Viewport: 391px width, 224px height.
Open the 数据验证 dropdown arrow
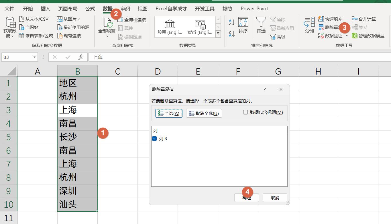pyautogui.click(x=347, y=36)
